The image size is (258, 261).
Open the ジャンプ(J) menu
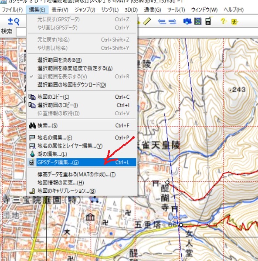pos(85,10)
